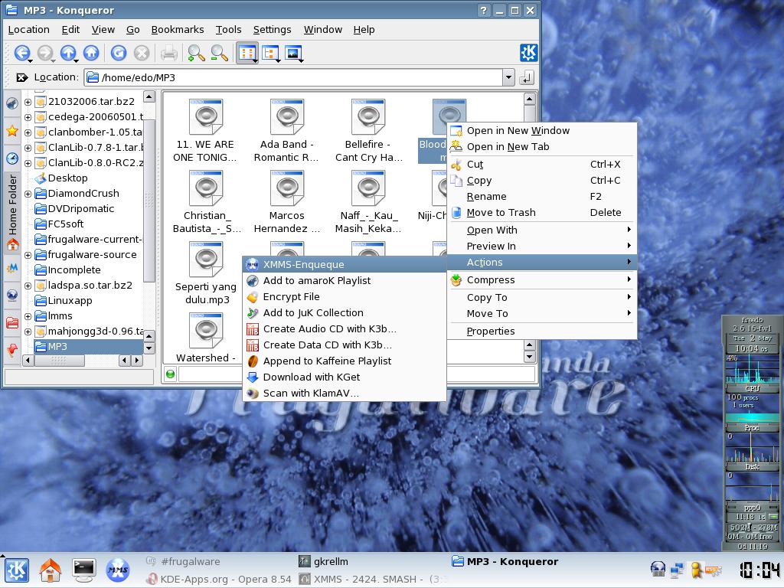Launch Home folder from the panel

pos(51,570)
